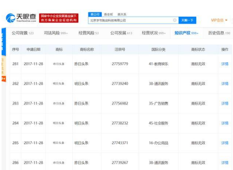Click the 38-通讯服务 cell in row 286
Viewport: 233px width, 170px height.
[158, 163]
